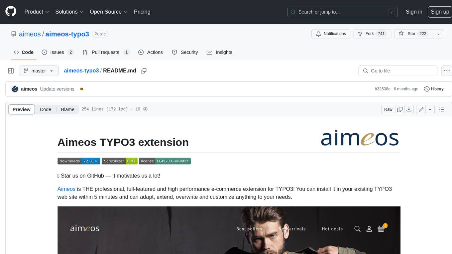Switch to the Pull requests tab
The height and width of the screenshot is (254, 452).
[106, 52]
